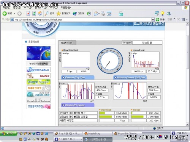The image size is (190, 142).
Task: Click the gray Print icon in the toolbar
Action: pyautogui.click(x=103, y=14)
